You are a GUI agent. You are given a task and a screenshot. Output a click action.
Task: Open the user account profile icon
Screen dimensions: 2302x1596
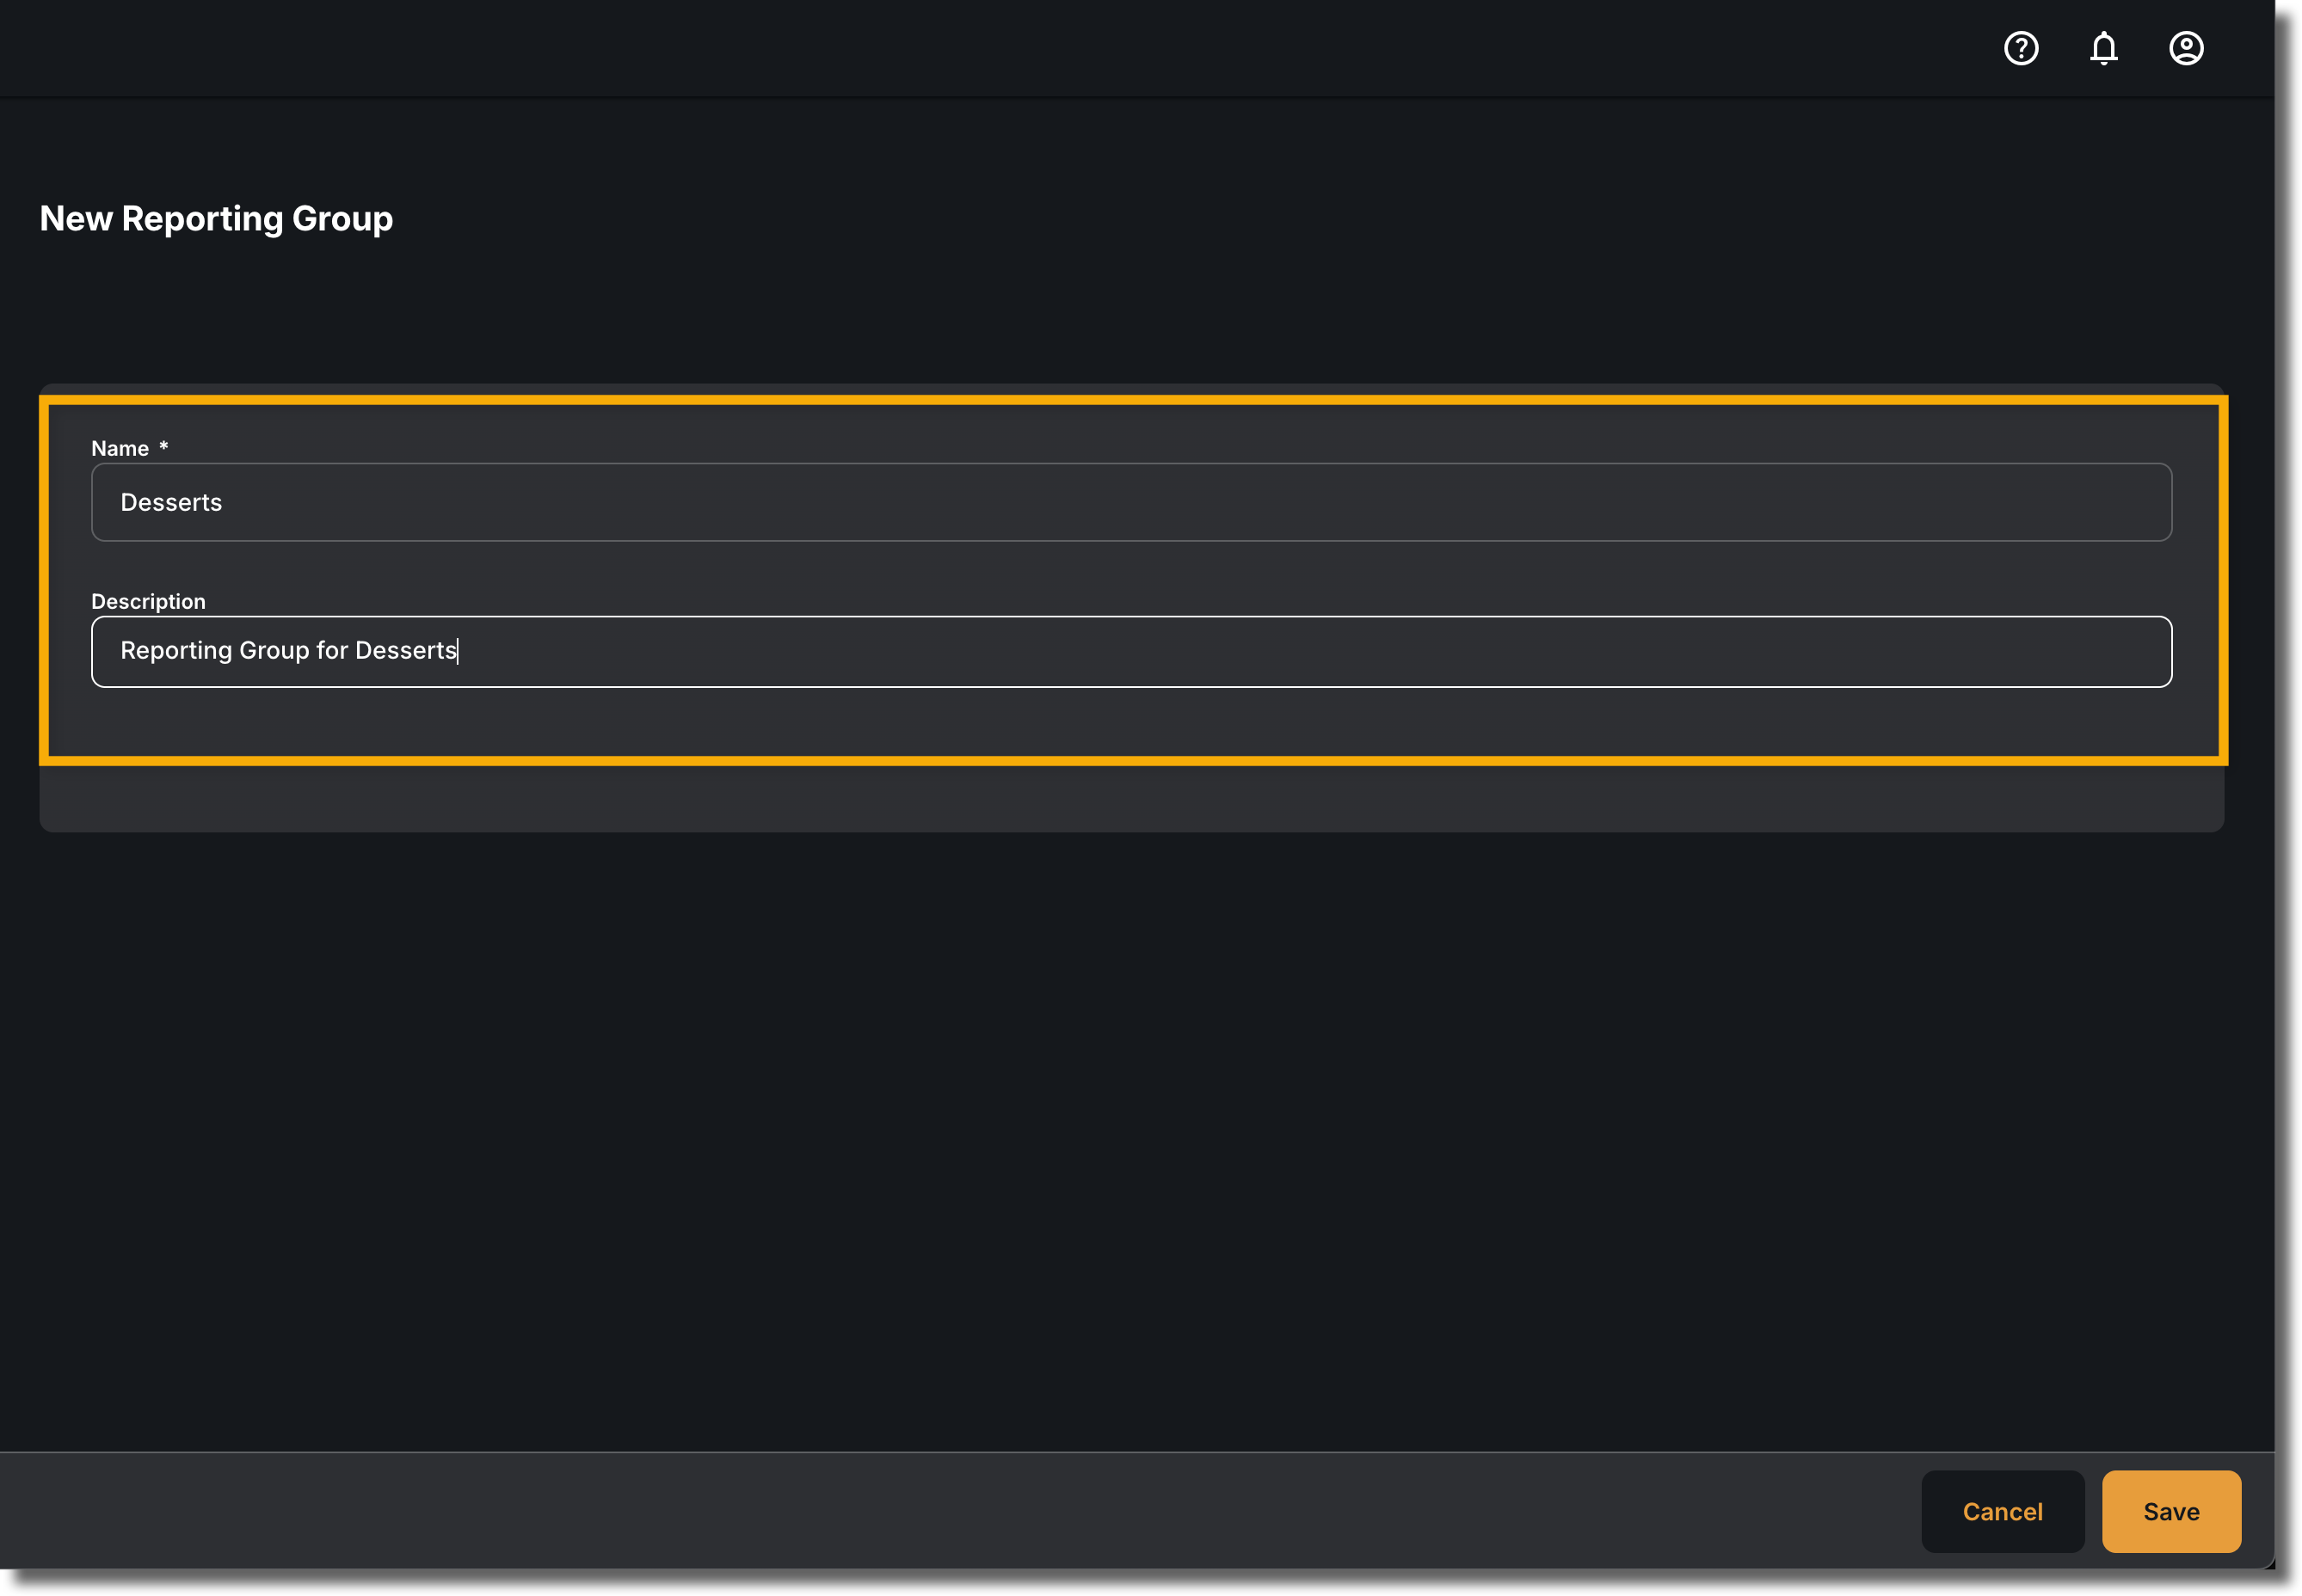(2186, 48)
